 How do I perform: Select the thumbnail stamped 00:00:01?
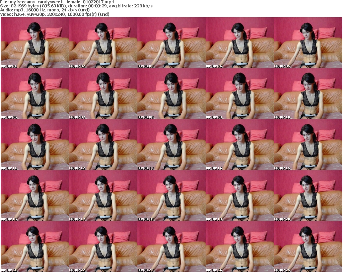pos(35,43)
